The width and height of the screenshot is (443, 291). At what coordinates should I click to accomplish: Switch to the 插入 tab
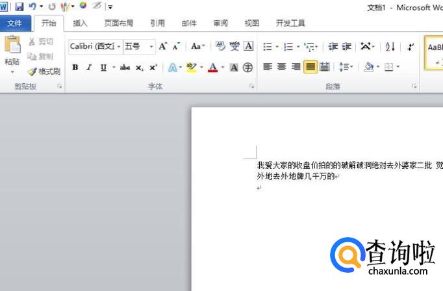[x=80, y=23]
